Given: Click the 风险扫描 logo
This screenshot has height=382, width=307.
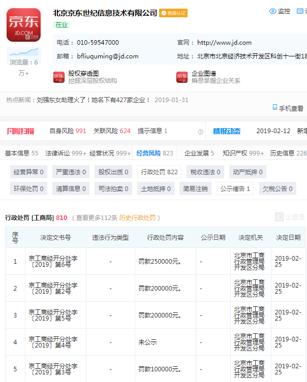Looking at the screenshot, I should pyautogui.click(x=20, y=131).
